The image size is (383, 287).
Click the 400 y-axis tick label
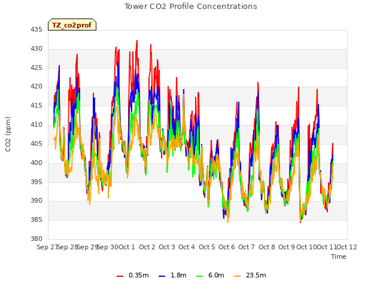[37, 163]
